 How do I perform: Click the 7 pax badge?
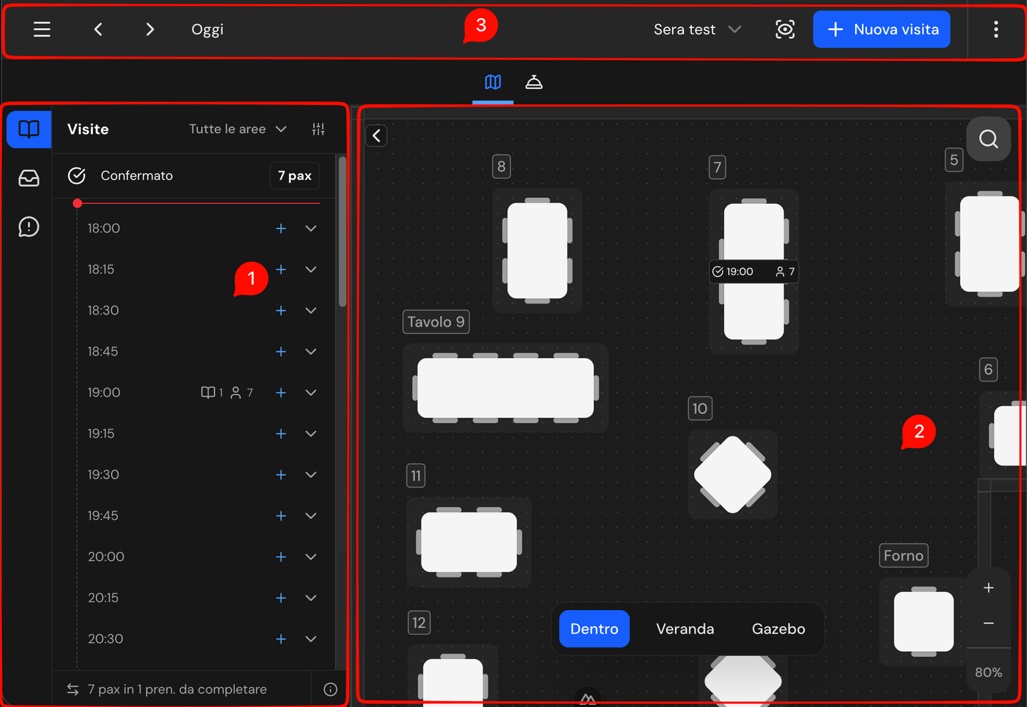(x=294, y=176)
